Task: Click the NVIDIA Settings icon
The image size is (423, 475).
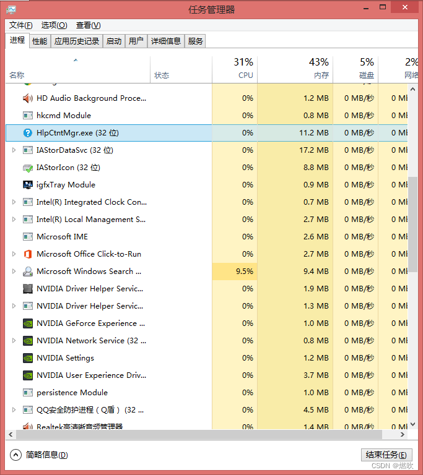Action: (28, 358)
